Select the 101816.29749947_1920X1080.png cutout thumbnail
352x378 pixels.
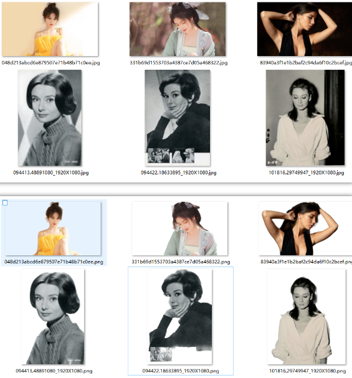307,317
